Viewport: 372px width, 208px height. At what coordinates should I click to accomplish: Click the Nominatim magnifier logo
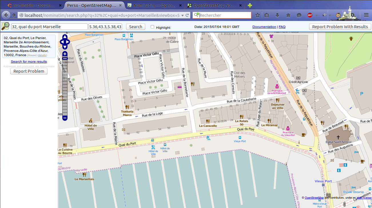click(5, 26)
